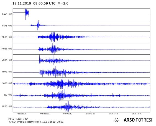Click the 08:01:40 time axis tick

(x=113, y=114)
